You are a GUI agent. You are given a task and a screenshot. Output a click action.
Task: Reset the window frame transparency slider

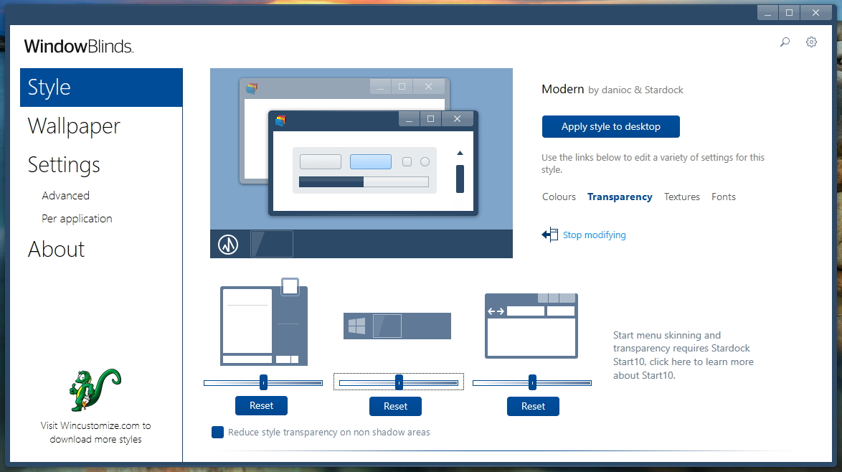click(x=533, y=407)
